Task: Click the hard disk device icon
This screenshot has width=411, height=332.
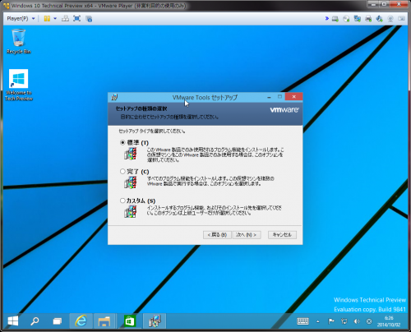Action: pos(335,19)
